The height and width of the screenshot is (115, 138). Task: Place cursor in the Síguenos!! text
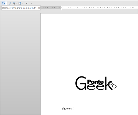pos(67,109)
